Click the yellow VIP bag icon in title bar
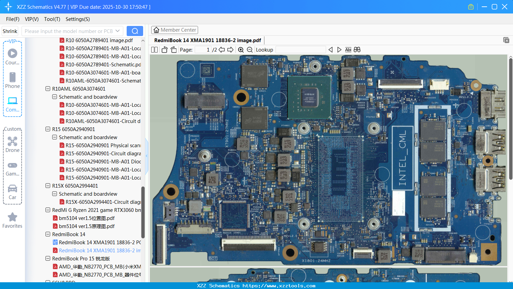 click(471, 7)
